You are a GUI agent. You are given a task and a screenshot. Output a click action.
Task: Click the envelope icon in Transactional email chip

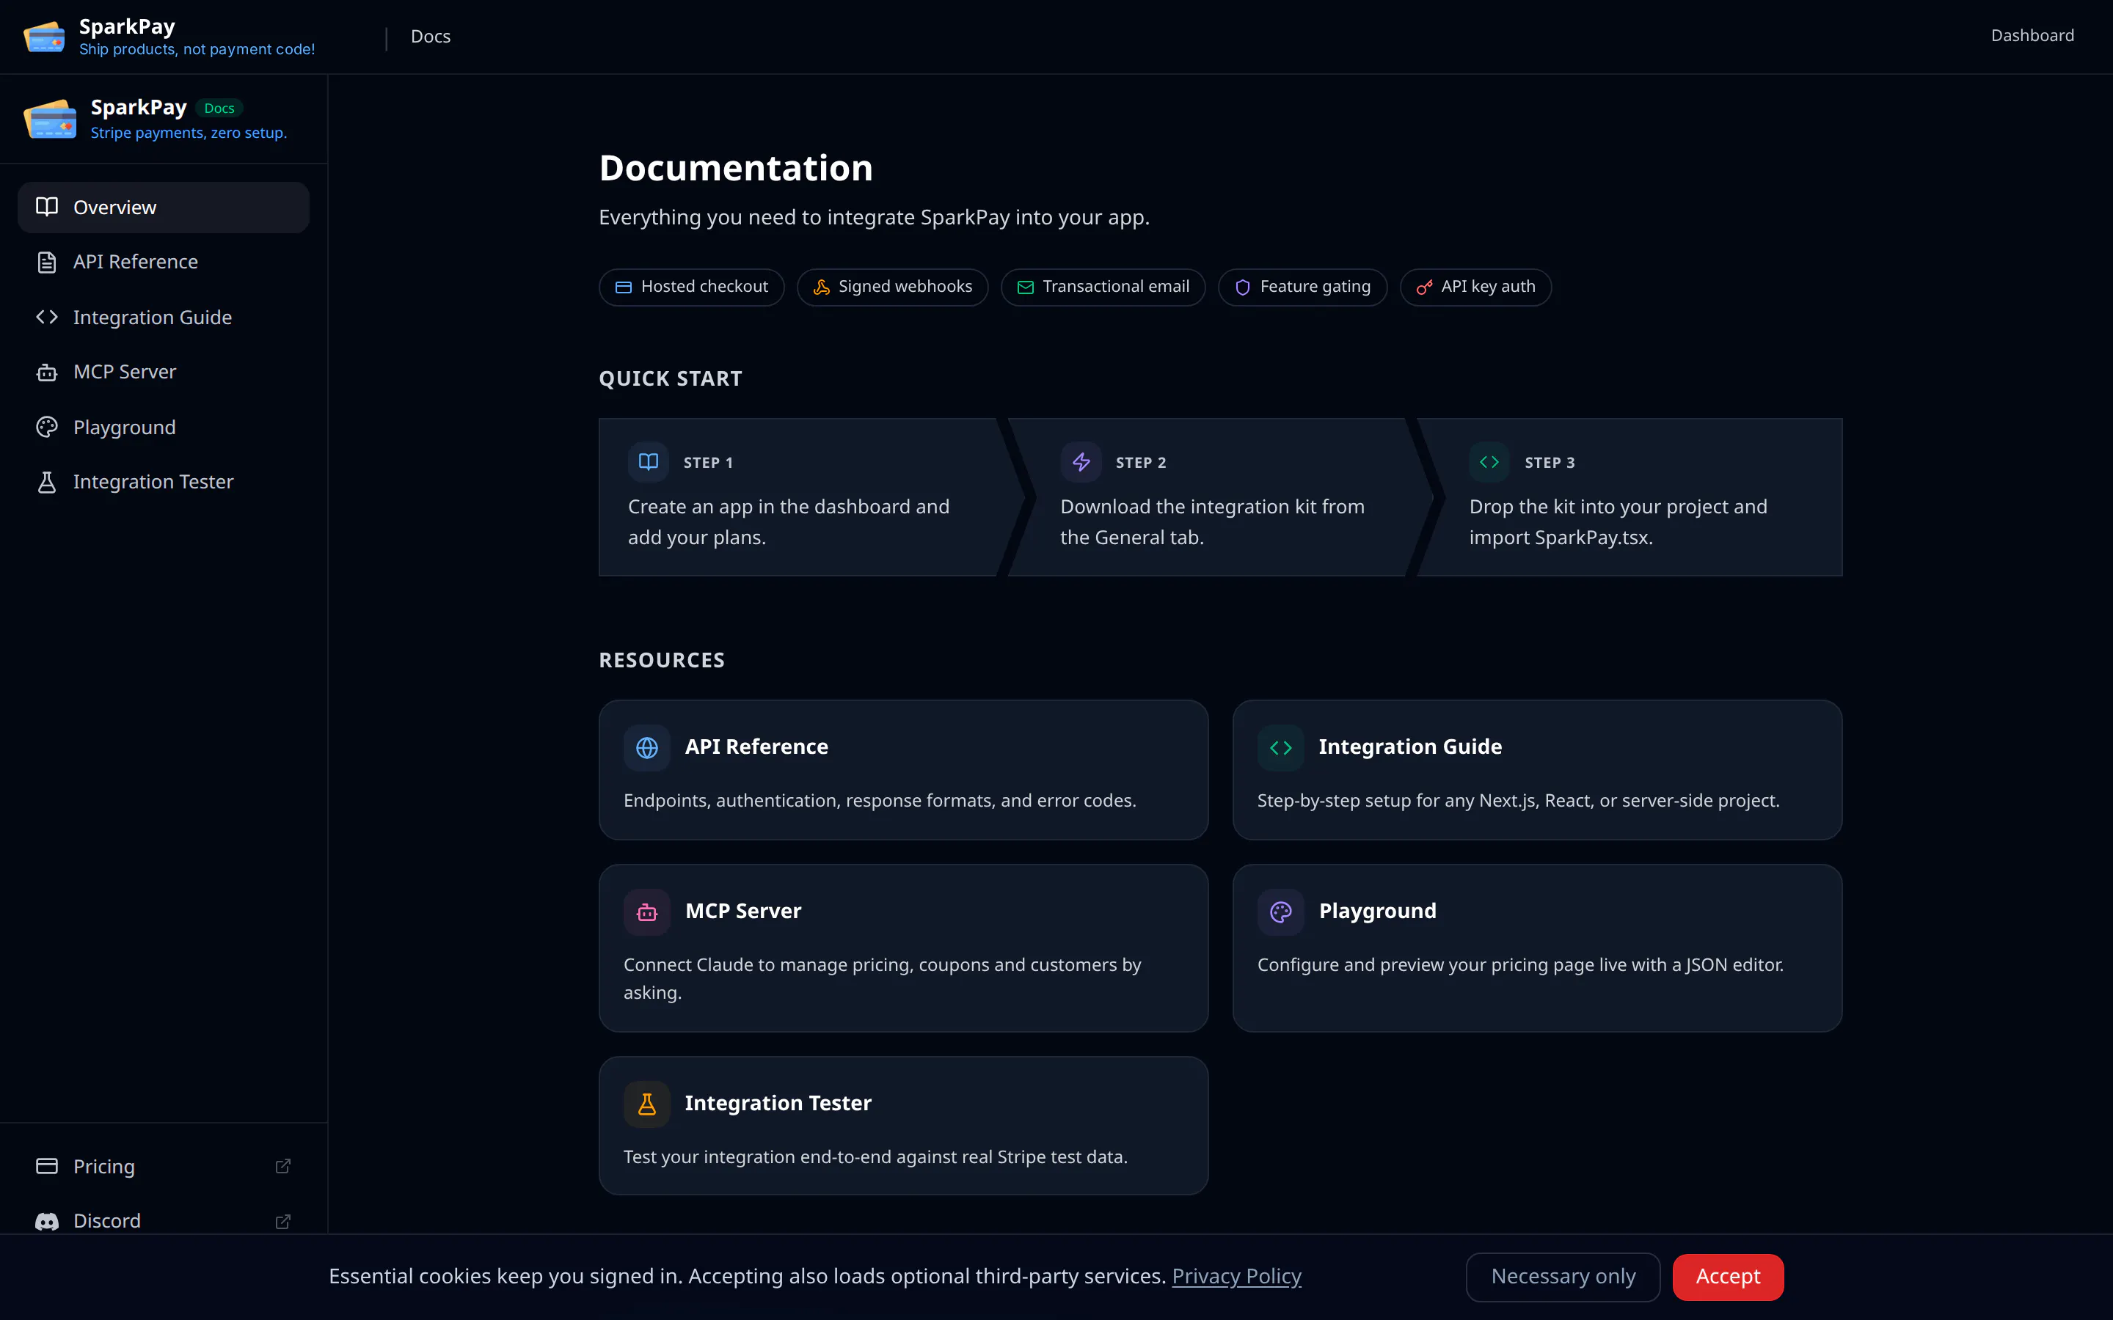[1026, 287]
